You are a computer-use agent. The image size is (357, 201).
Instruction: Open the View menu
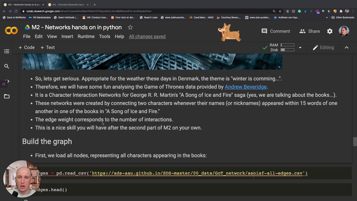point(52,36)
